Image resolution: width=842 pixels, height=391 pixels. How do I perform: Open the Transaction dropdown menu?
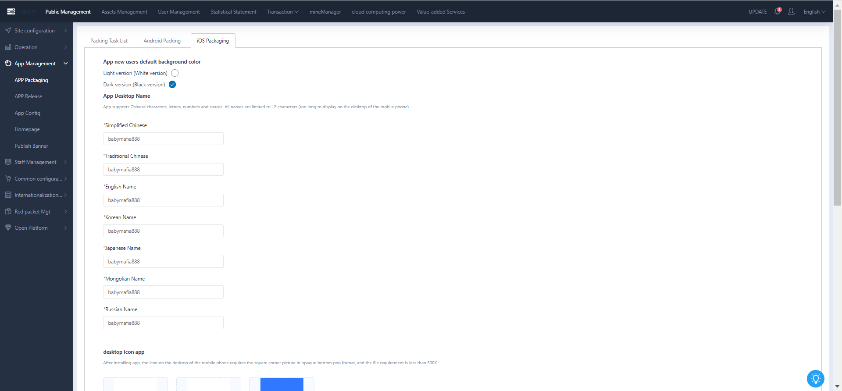(283, 12)
